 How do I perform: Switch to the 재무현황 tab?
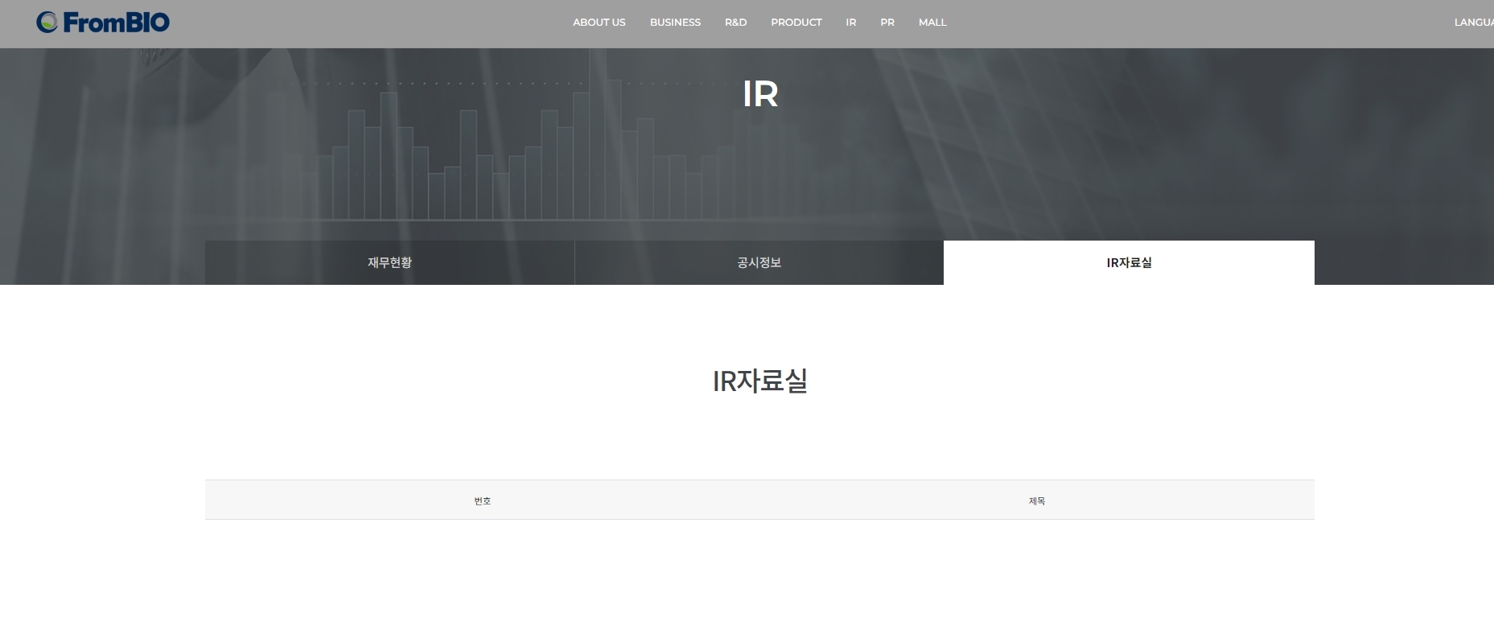tap(389, 262)
